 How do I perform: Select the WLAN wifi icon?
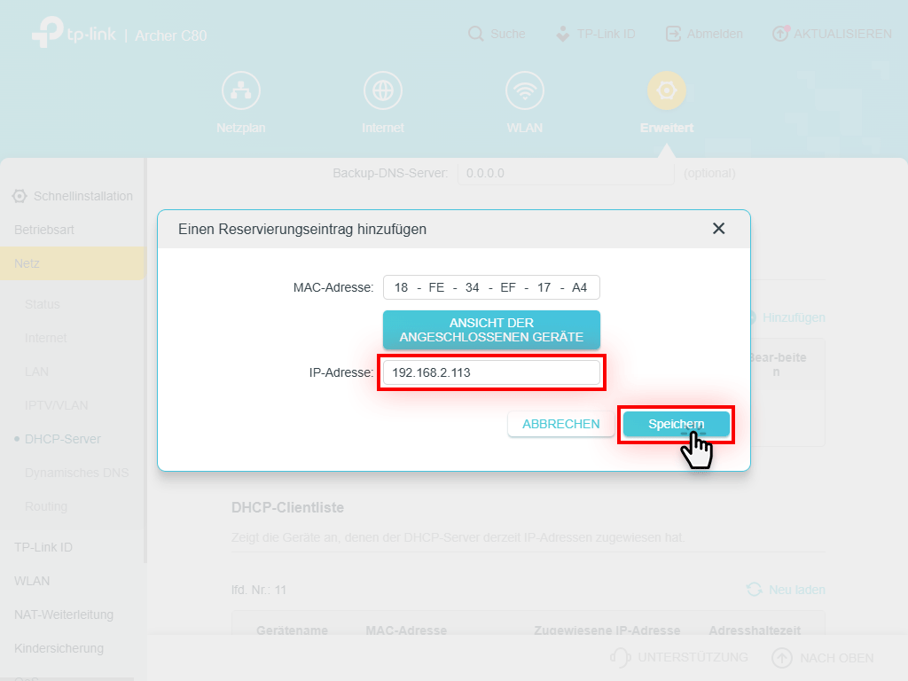tap(524, 91)
